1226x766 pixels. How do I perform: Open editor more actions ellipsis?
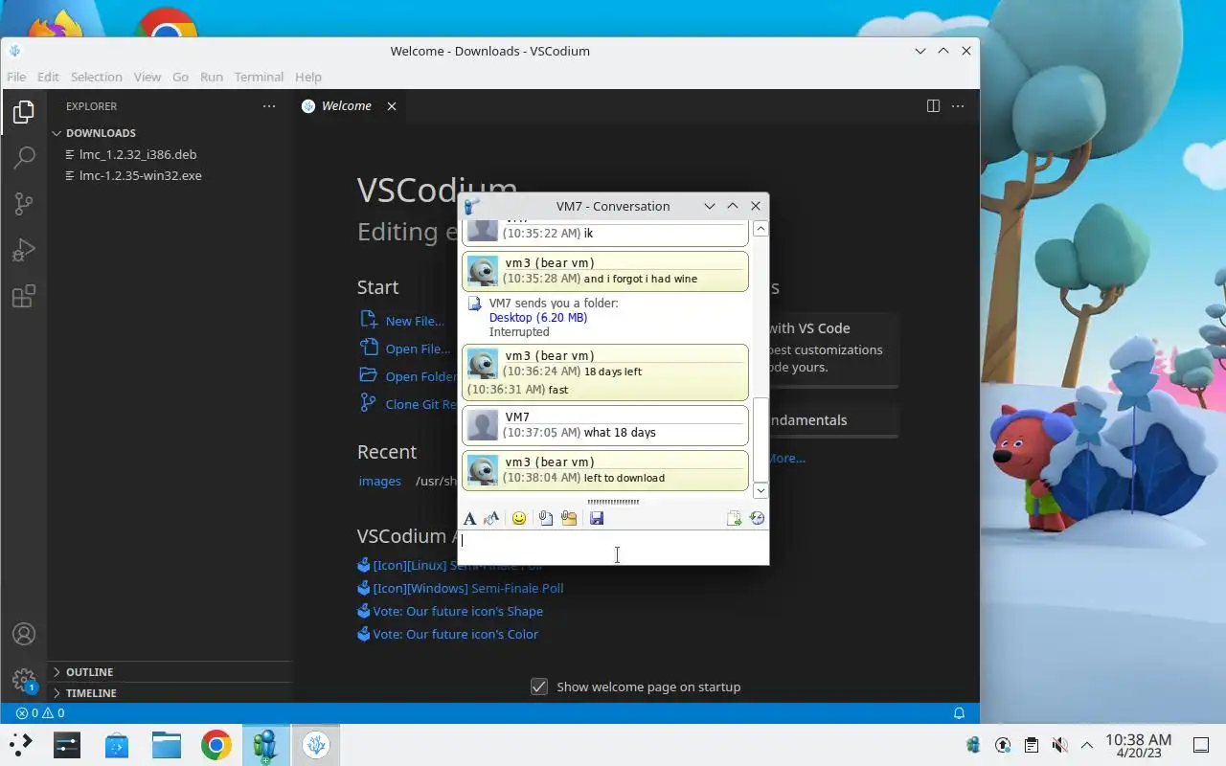coord(958,106)
